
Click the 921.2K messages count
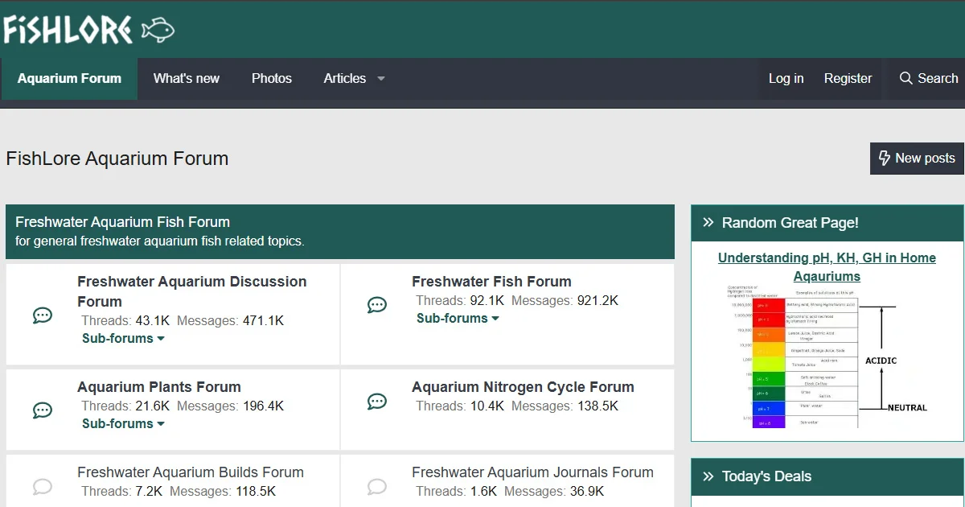coord(597,300)
